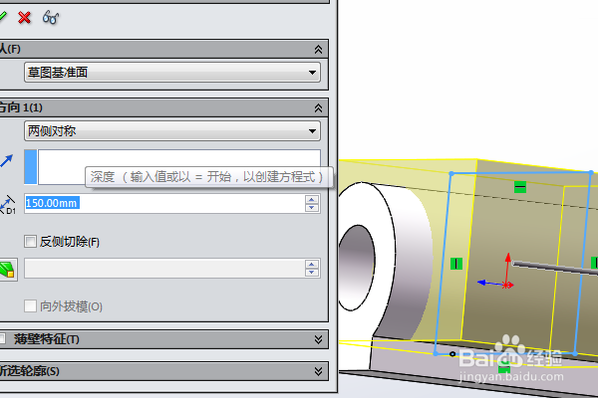The image size is (598, 398).
Task: Decrease draft angle with down spinner
Action: point(312,273)
